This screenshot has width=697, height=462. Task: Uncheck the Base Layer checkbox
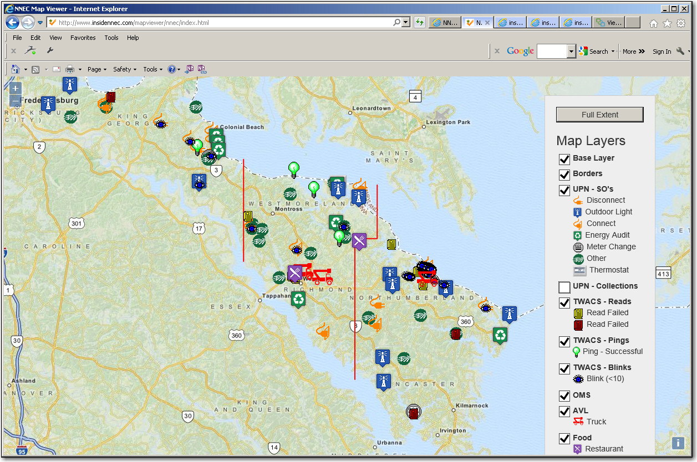tap(564, 159)
